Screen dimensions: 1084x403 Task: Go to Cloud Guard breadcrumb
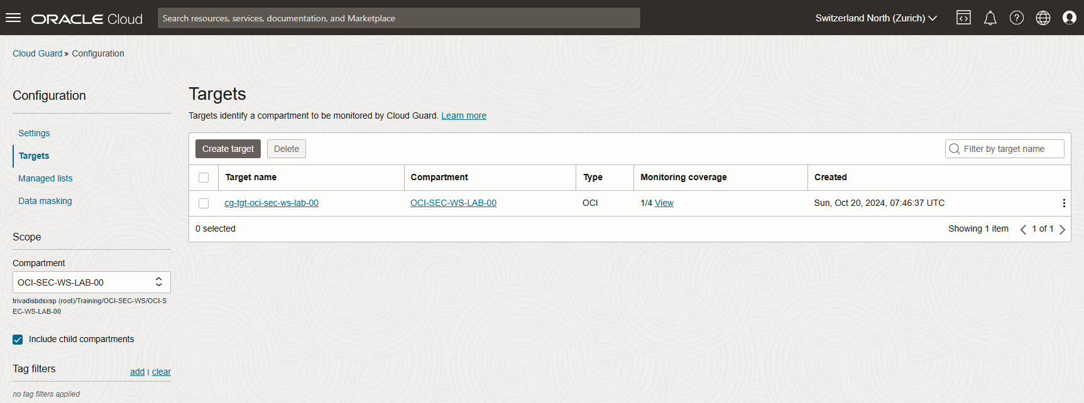coord(38,53)
